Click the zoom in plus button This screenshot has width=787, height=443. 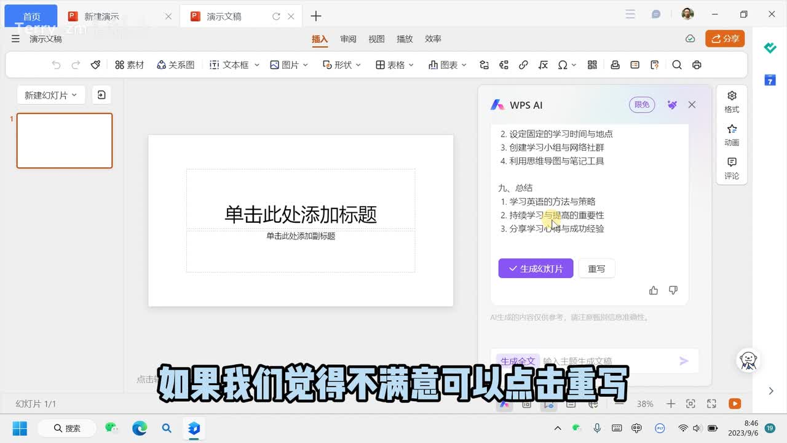(671, 404)
